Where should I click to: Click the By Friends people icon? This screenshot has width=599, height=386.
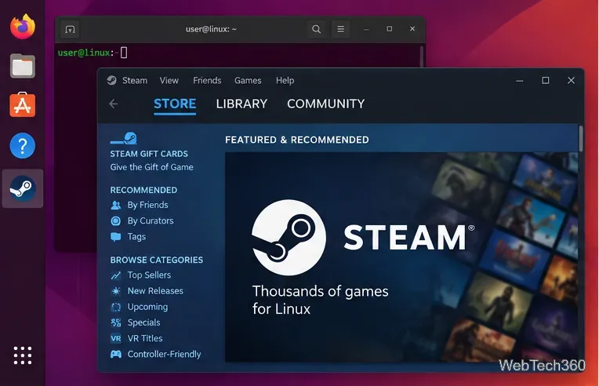tap(116, 206)
